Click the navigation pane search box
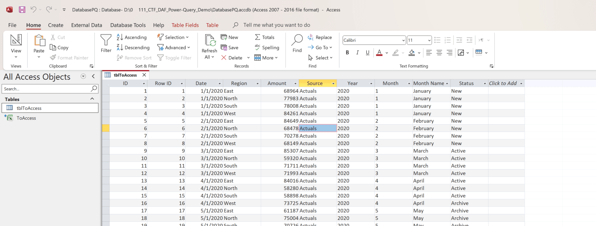Viewport: 596px width, 226px height. pos(47,89)
